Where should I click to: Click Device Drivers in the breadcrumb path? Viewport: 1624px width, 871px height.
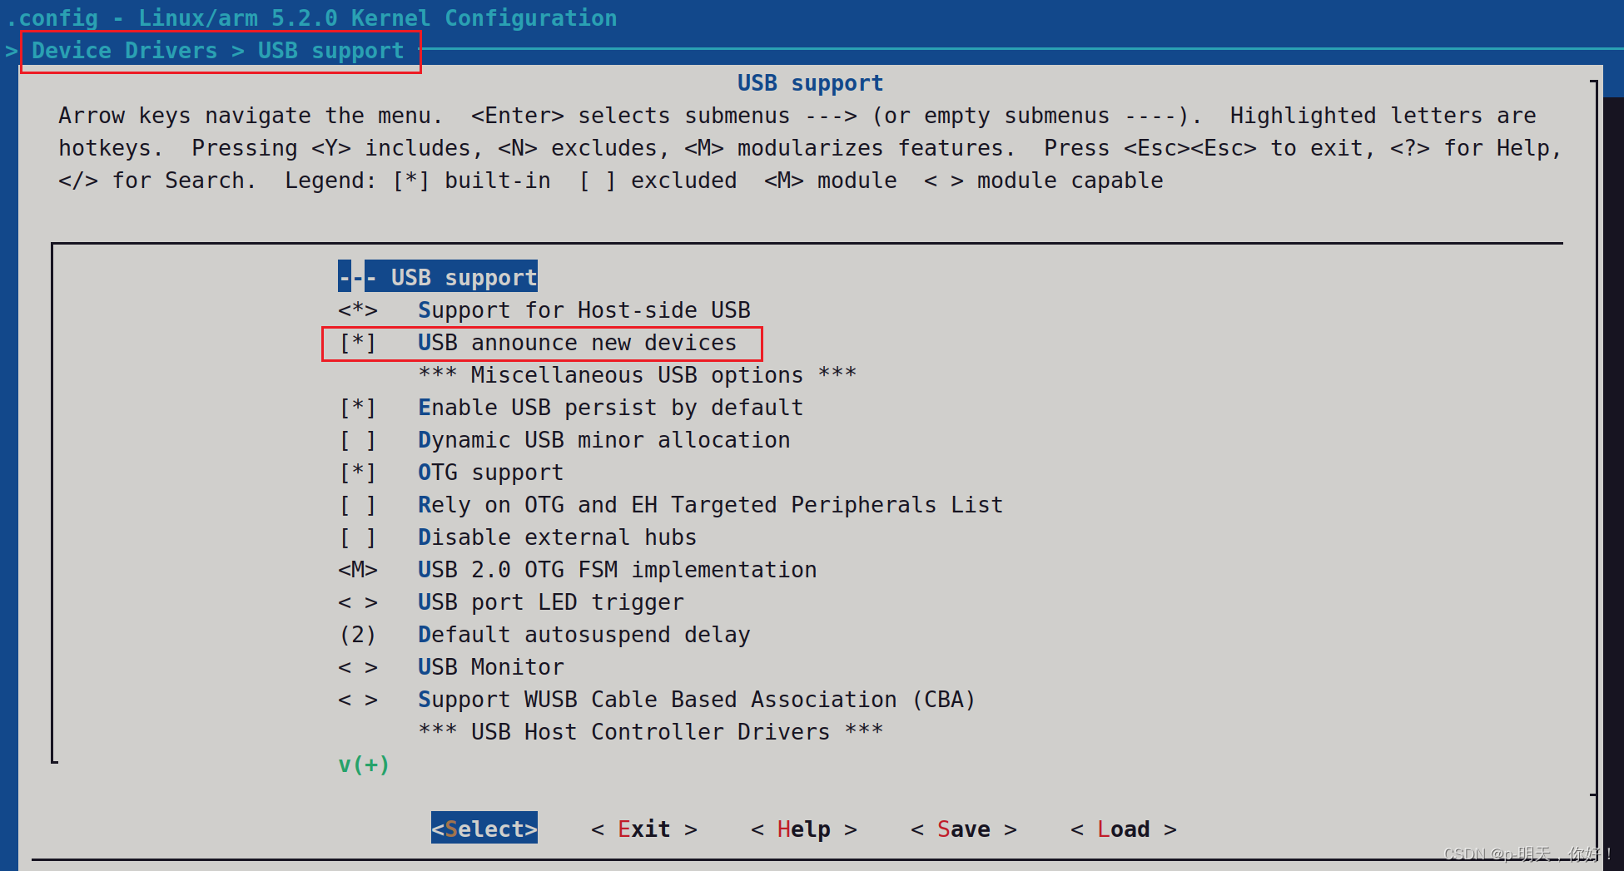(x=125, y=51)
